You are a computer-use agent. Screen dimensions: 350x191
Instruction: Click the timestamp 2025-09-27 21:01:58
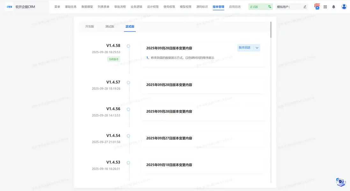(106, 142)
